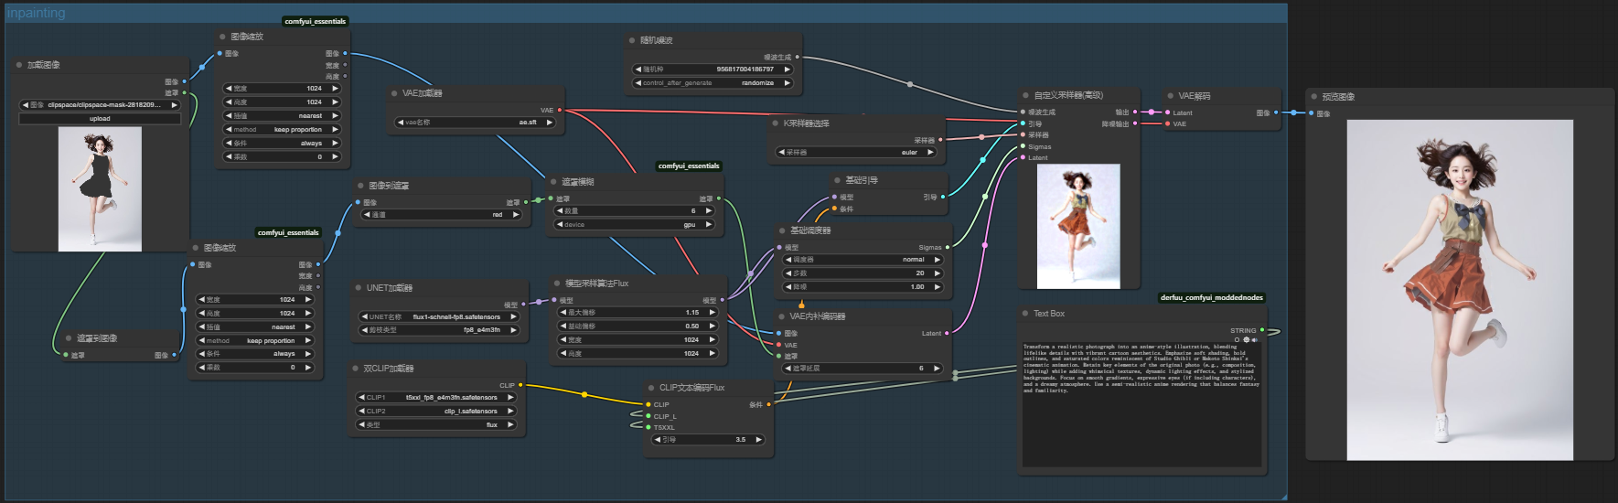
Task: Click right arrow on CLIP1 t5xxl selector
Action: [x=510, y=398]
